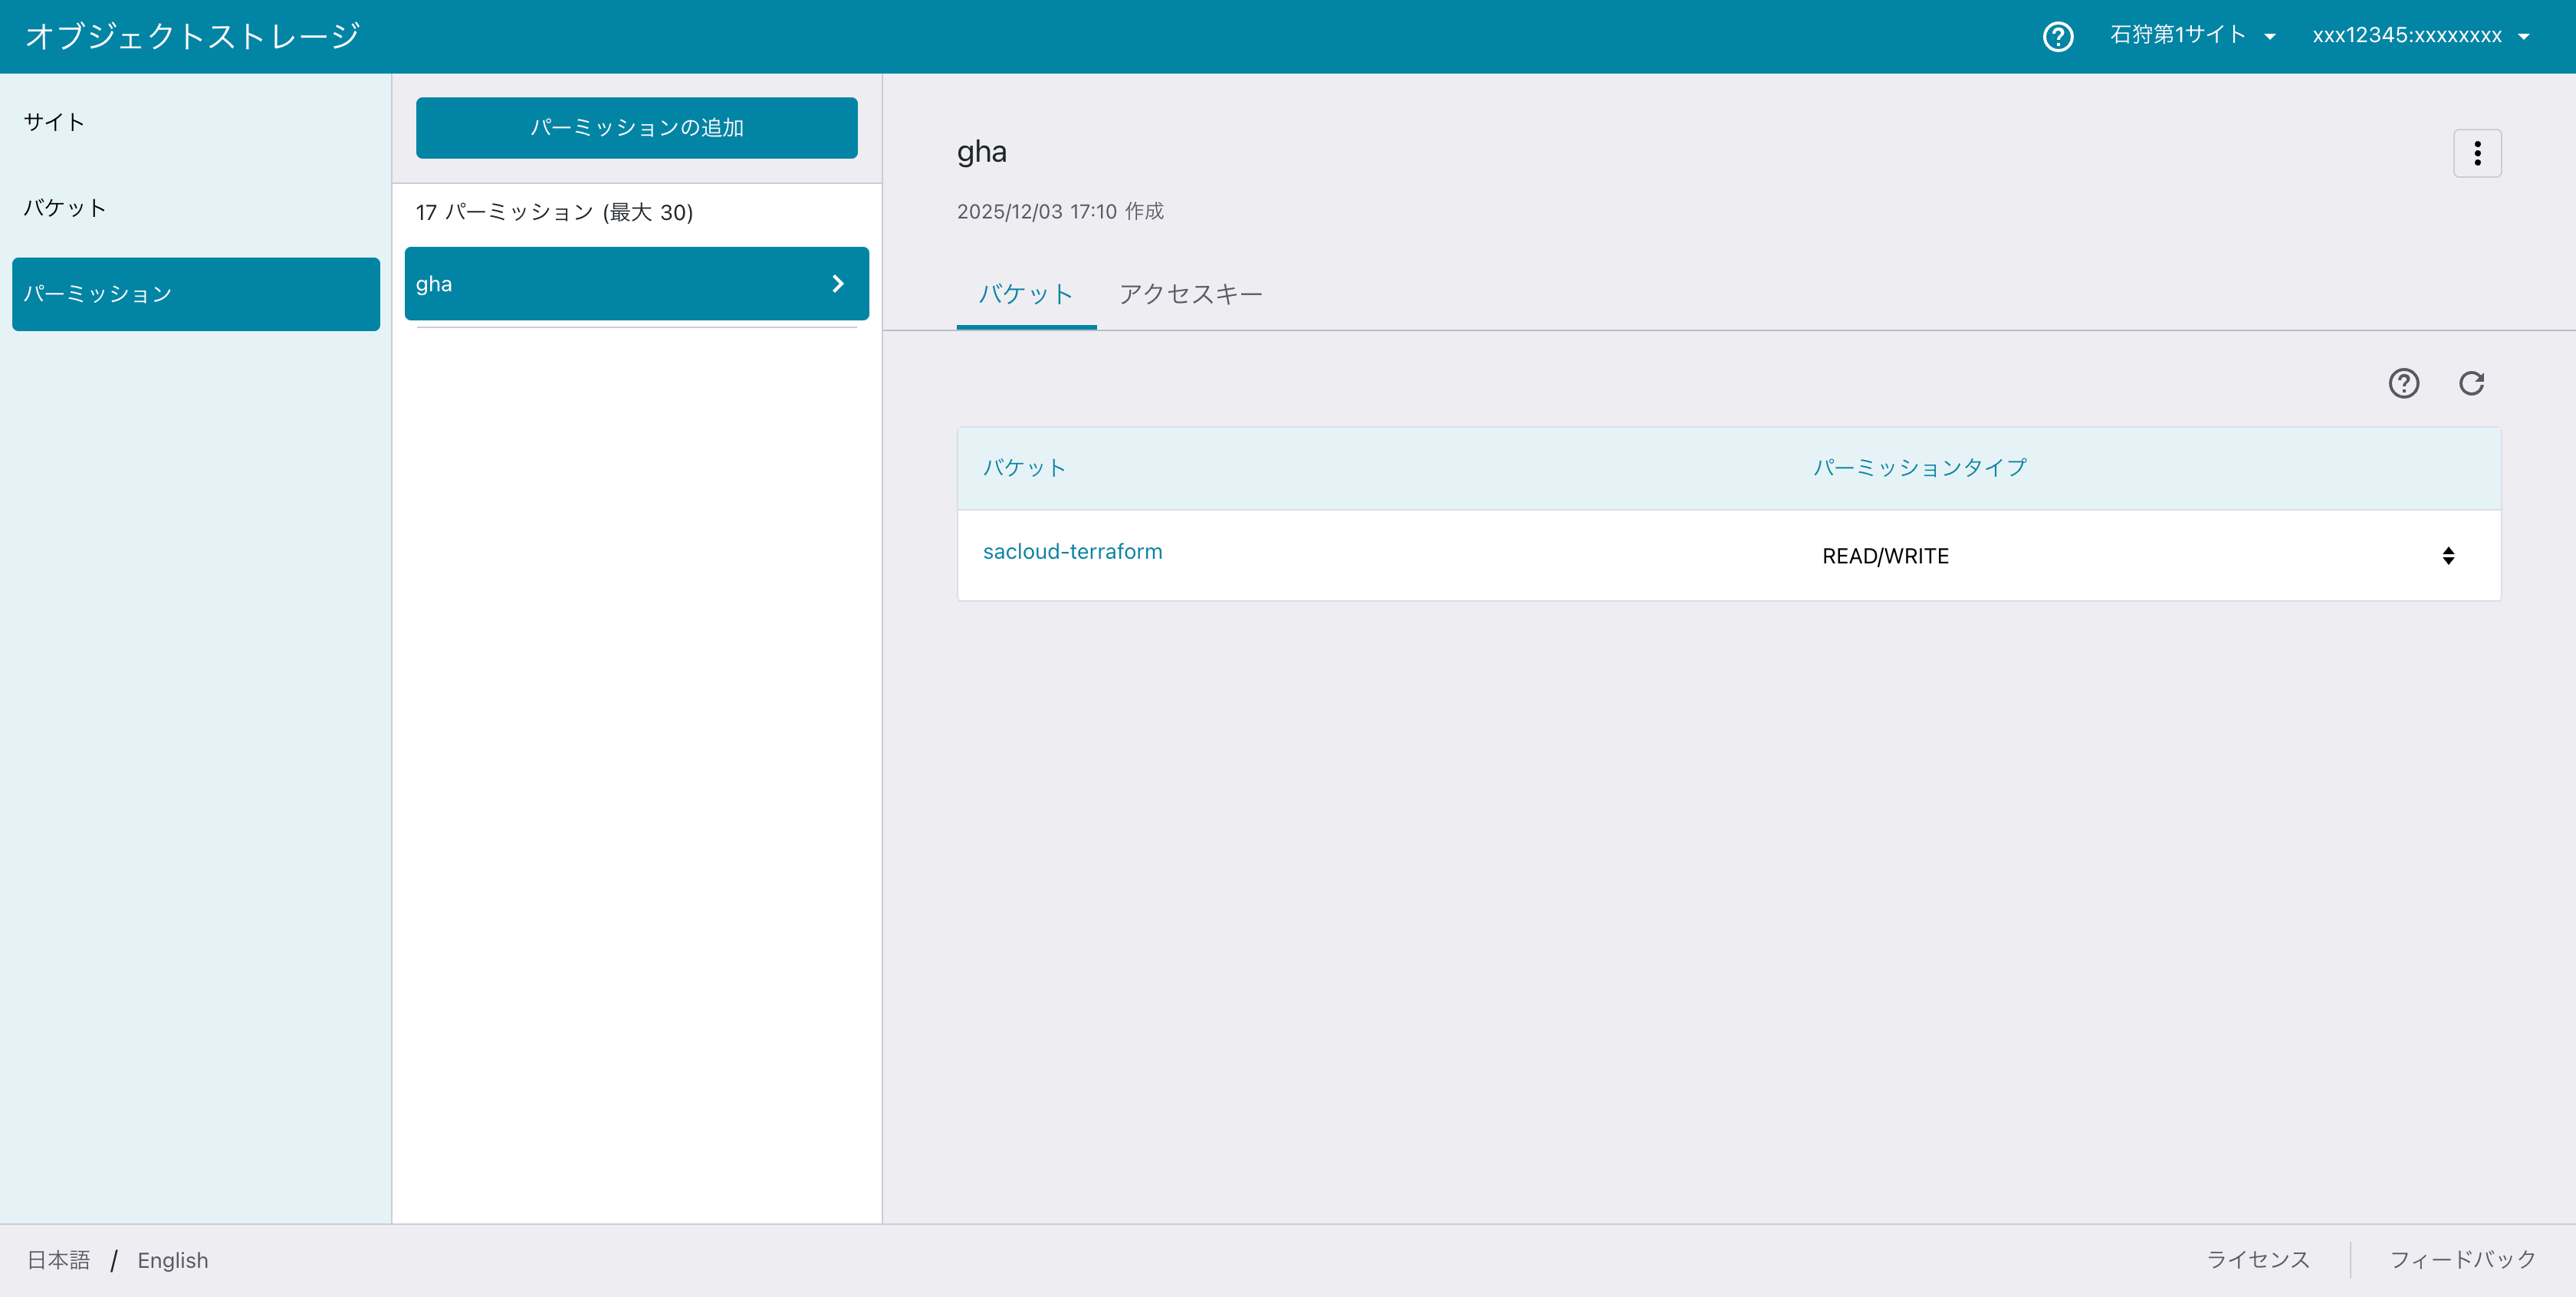Viewport: 2576px width, 1297px height.
Task: Click the フィードバック footer link
Action: click(x=2462, y=1259)
